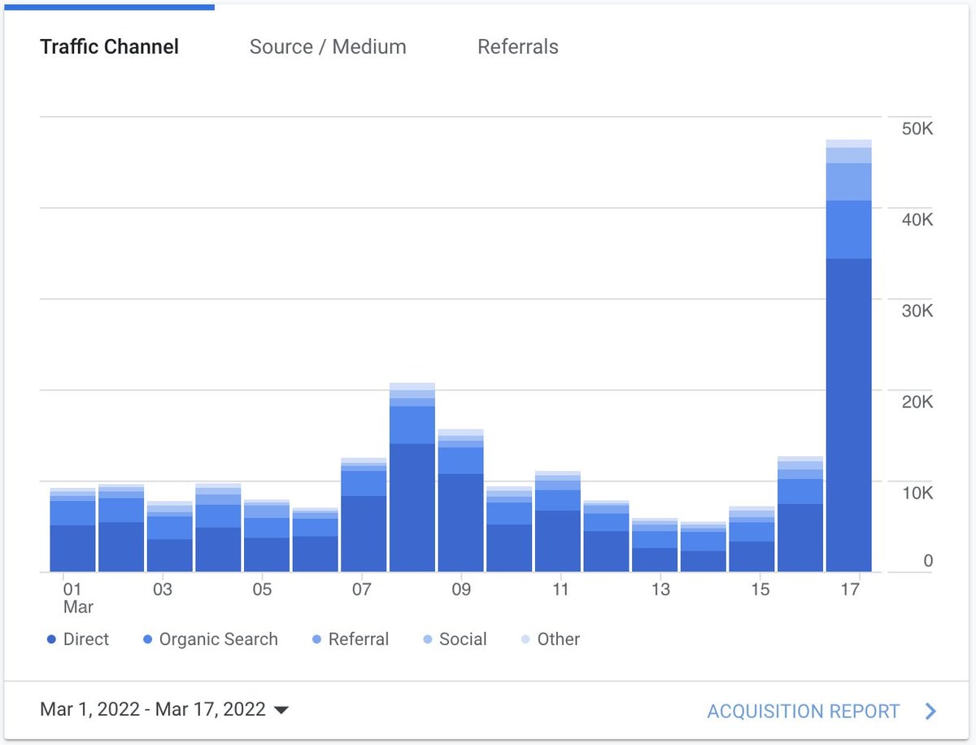Toggle the Direct series label

86,639
